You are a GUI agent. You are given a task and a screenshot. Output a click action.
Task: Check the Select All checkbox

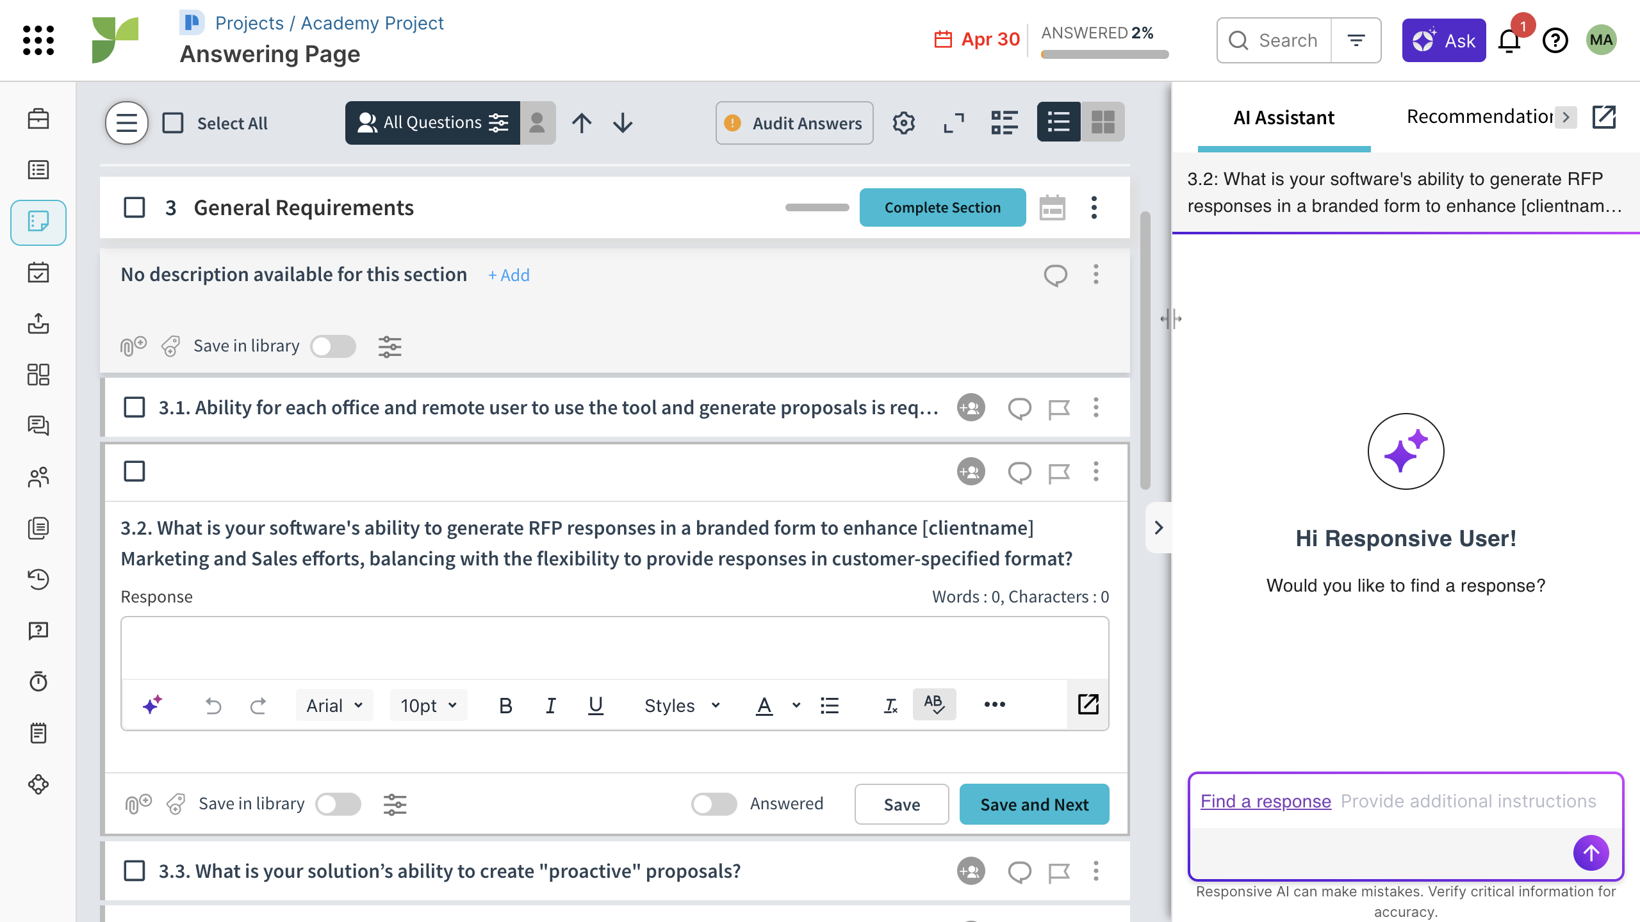[x=173, y=123]
